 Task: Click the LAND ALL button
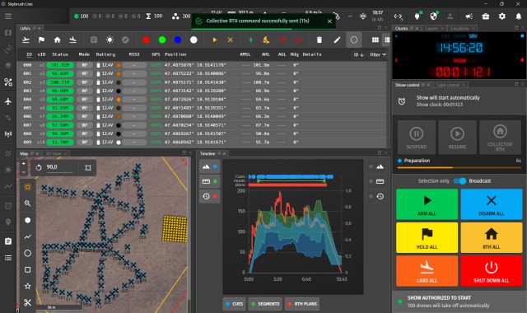pyautogui.click(x=427, y=271)
